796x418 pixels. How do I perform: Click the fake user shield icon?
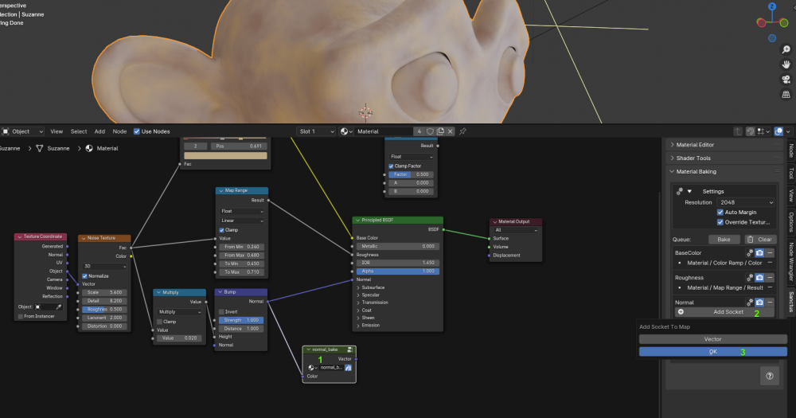pyautogui.click(x=430, y=131)
